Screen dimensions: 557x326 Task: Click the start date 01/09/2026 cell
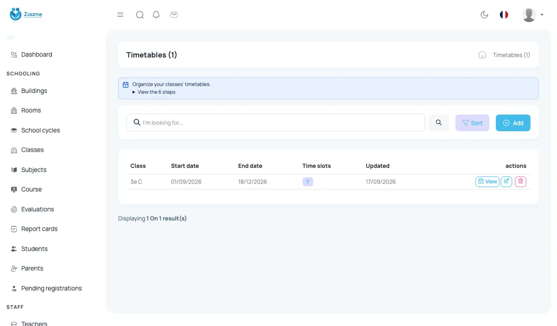tap(186, 182)
